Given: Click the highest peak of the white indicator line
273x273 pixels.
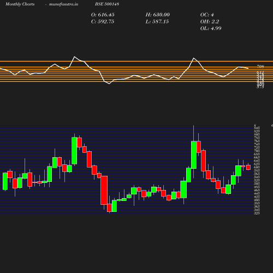Looking at the screenshot, I should [74, 57].
